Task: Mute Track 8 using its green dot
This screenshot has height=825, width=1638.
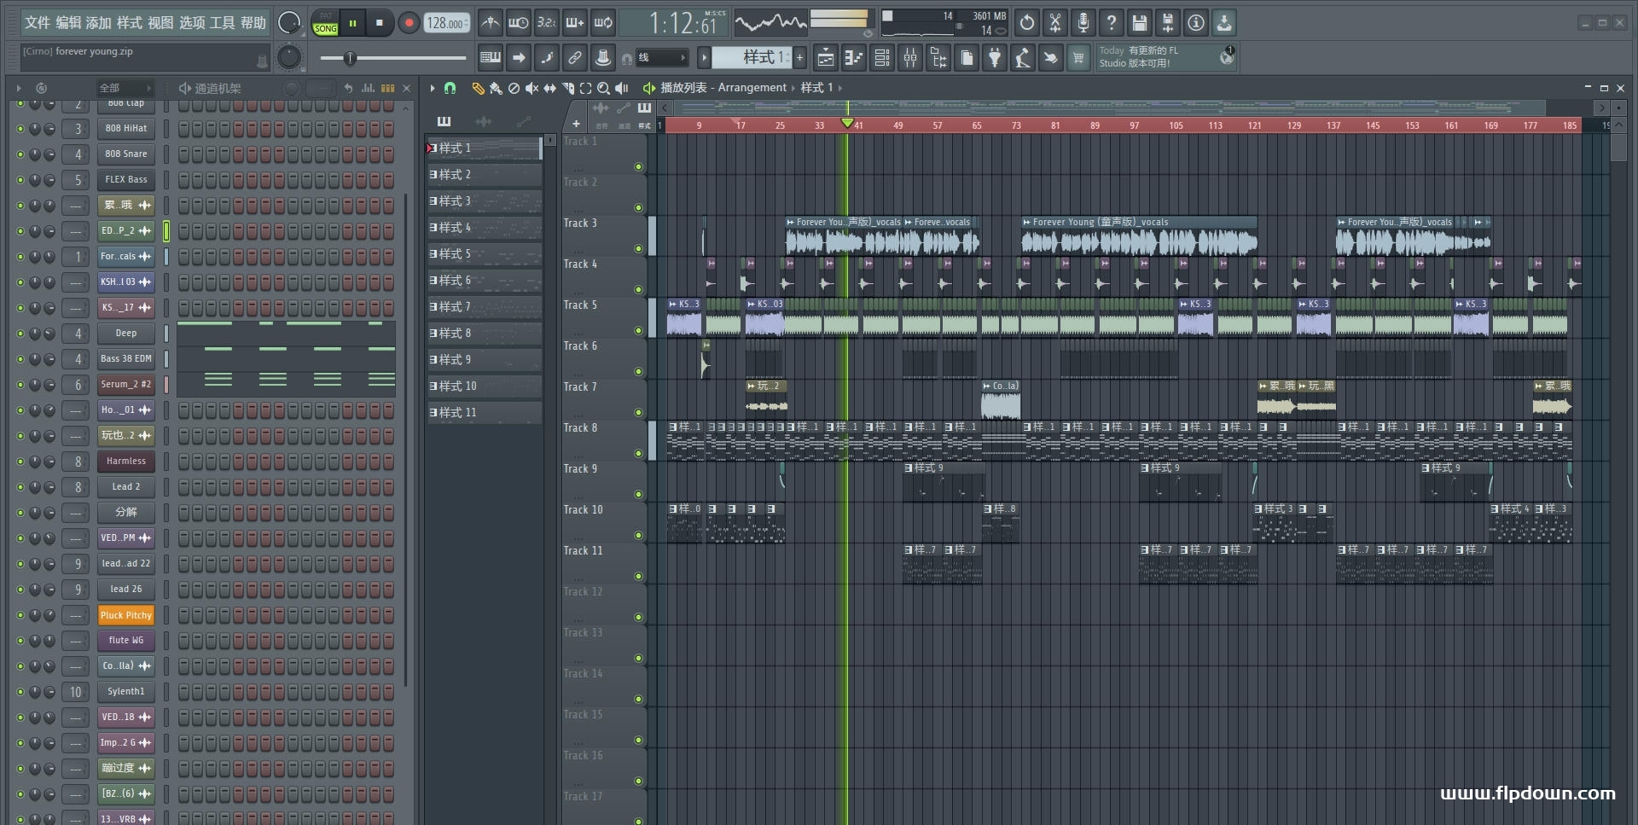Action: [638, 454]
